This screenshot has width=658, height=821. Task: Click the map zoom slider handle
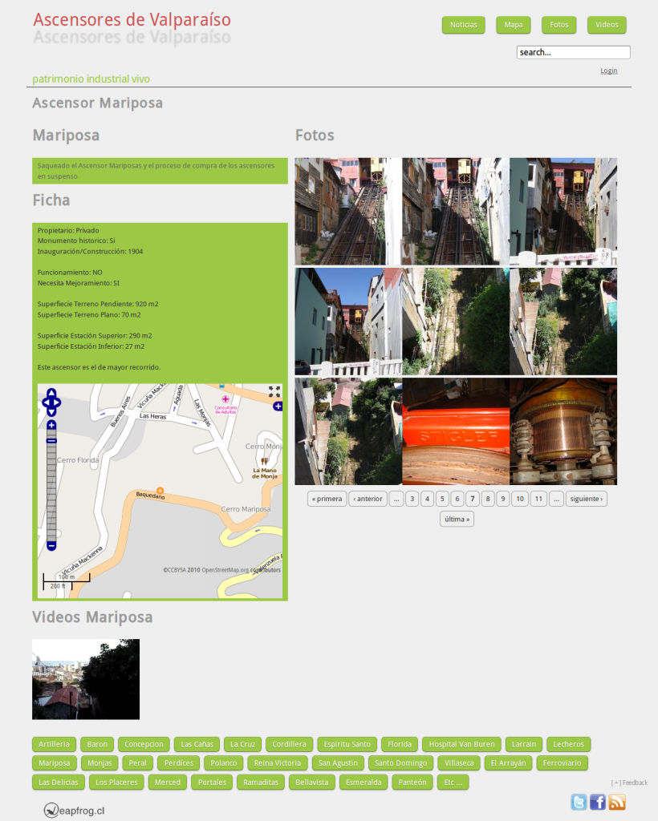pyautogui.click(x=51, y=440)
